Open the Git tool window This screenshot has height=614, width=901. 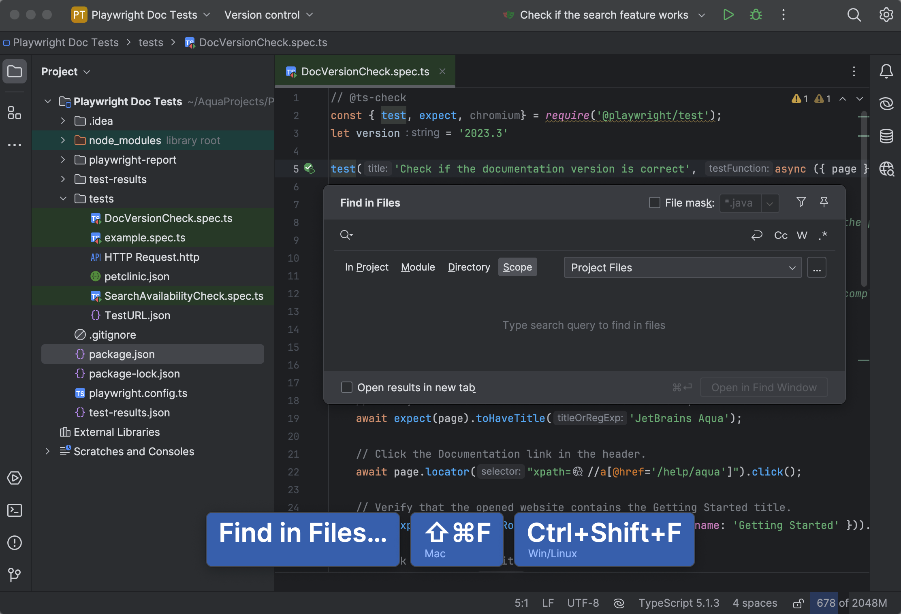point(15,574)
